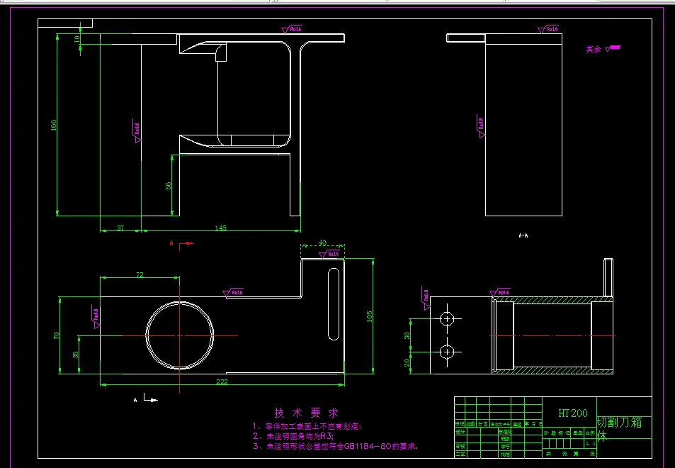Viewport: 675px width, 468px height.
Task: Click the HT200 material text
Action: click(x=573, y=413)
